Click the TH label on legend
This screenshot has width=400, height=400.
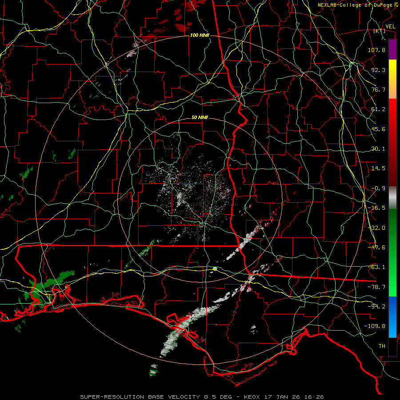[382, 346]
